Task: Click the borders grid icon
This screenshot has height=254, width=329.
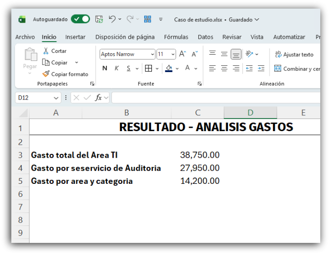Action: (149, 68)
